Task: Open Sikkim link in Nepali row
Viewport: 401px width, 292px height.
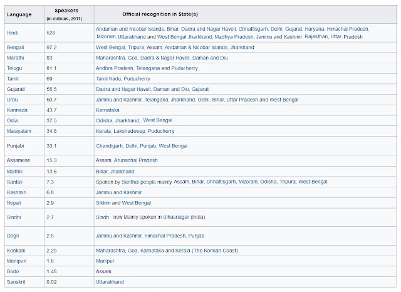Action: click(x=103, y=203)
